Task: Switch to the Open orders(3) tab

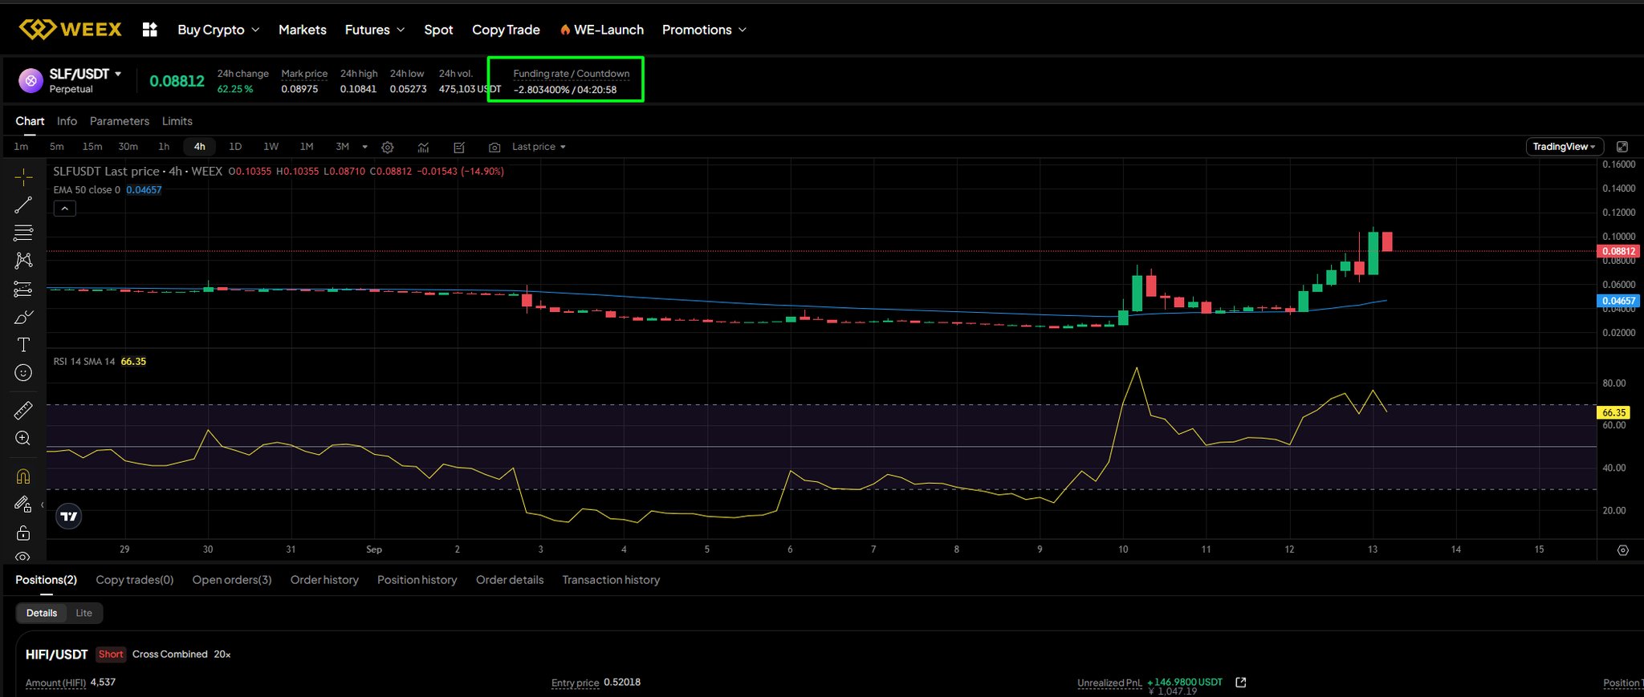Action: tap(232, 580)
